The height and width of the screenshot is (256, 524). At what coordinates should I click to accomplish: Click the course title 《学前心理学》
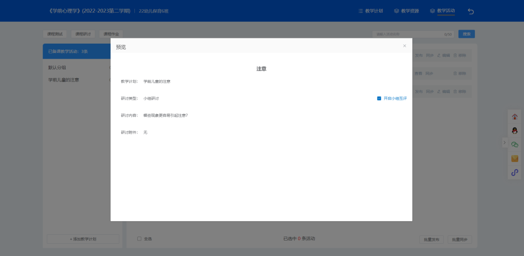[89, 11]
